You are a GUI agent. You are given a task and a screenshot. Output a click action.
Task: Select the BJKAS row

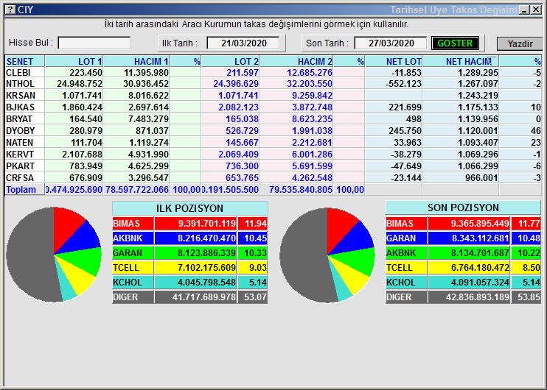tap(273, 107)
